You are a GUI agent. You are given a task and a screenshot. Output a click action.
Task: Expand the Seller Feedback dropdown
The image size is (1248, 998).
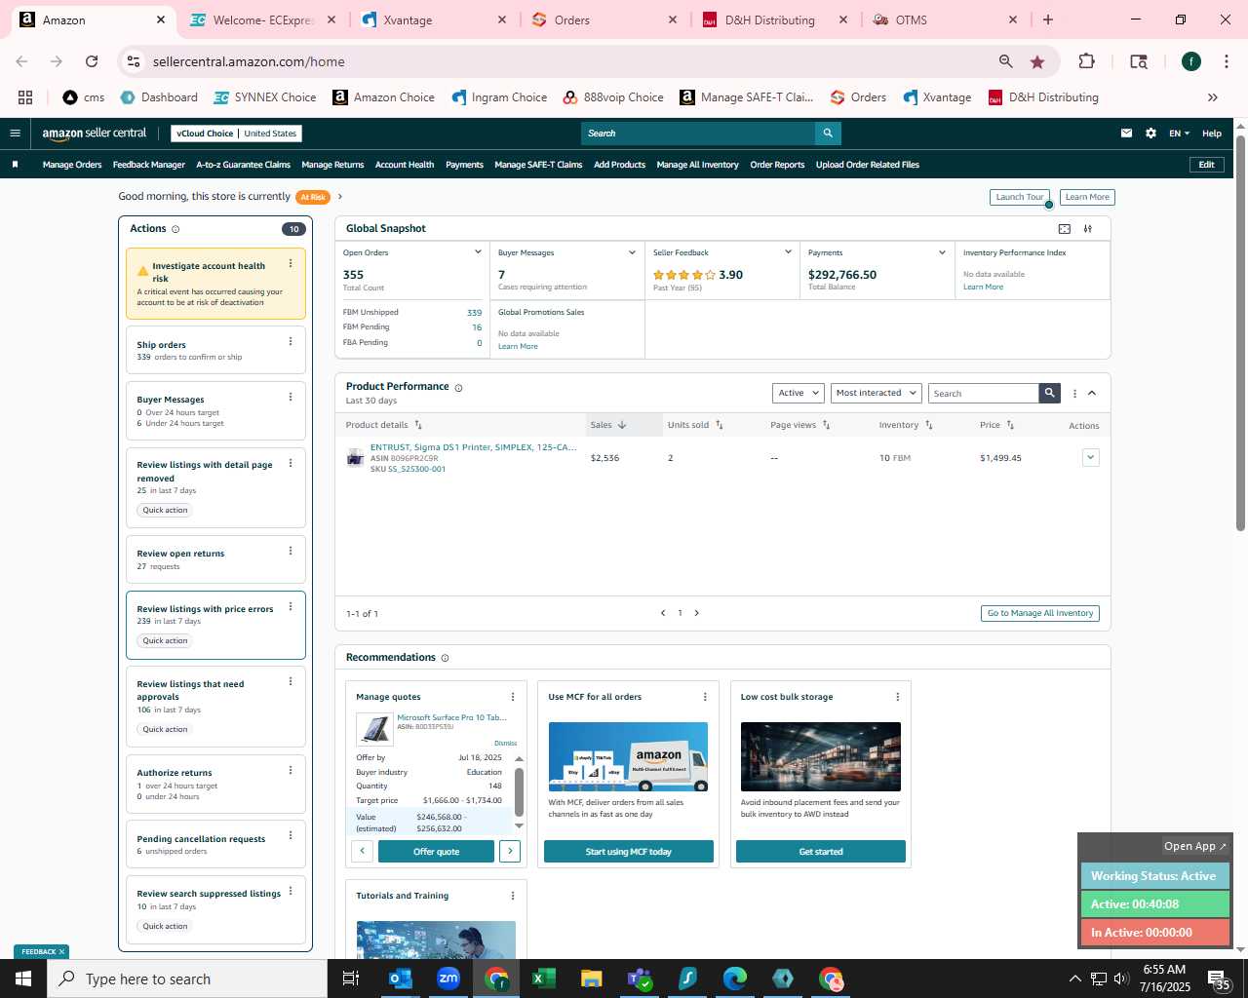pyautogui.click(x=788, y=252)
